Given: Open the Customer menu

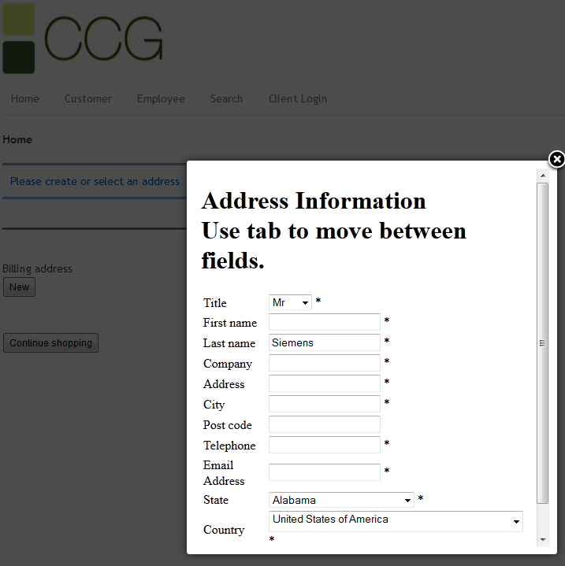Looking at the screenshot, I should click(x=88, y=98).
